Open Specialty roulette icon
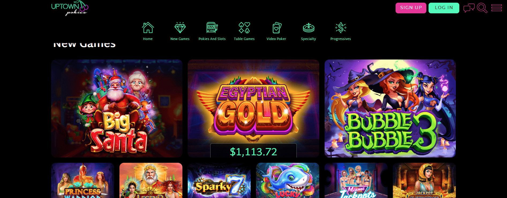The height and width of the screenshot is (198, 507). point(309,27)
